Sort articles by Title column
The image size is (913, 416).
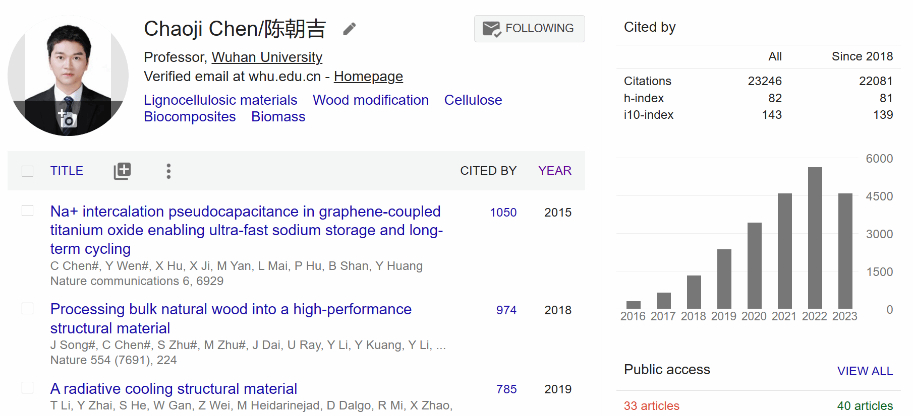pos(67,171)
